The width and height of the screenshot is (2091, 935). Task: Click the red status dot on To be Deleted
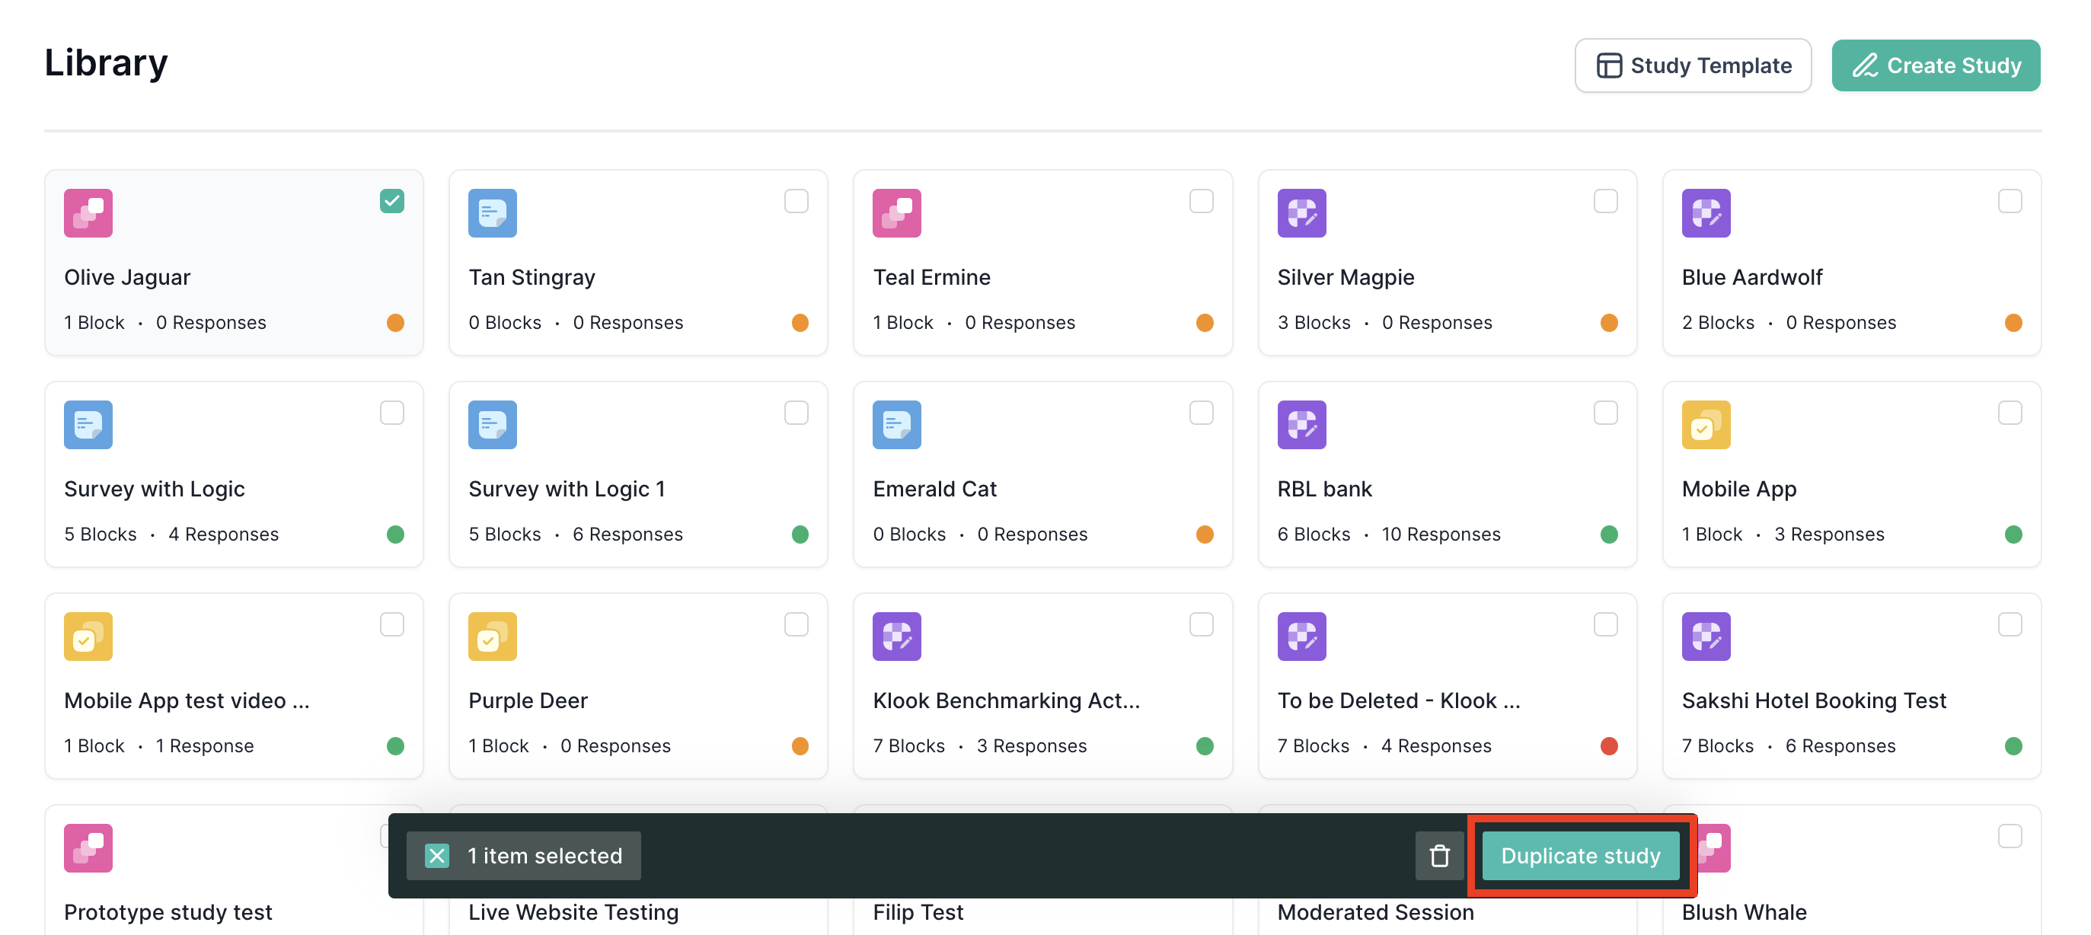point(1609,746)
